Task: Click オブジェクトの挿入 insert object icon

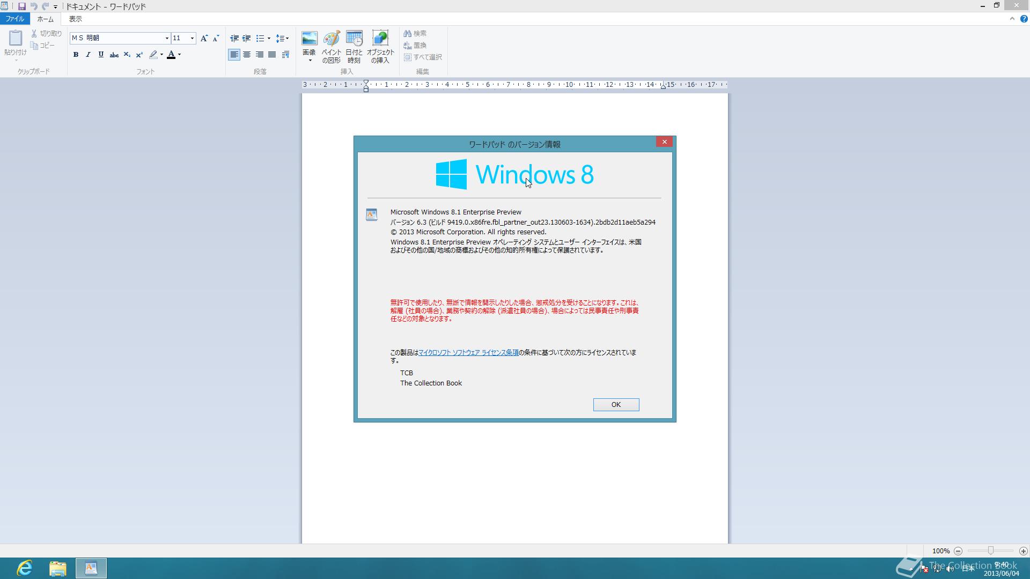Action: [380, 47]
